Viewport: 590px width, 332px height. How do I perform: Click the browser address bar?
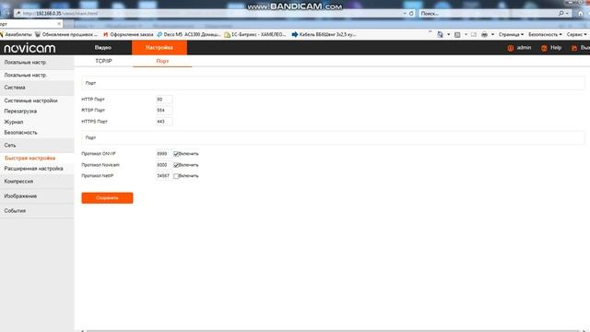[x=208, y=13]
